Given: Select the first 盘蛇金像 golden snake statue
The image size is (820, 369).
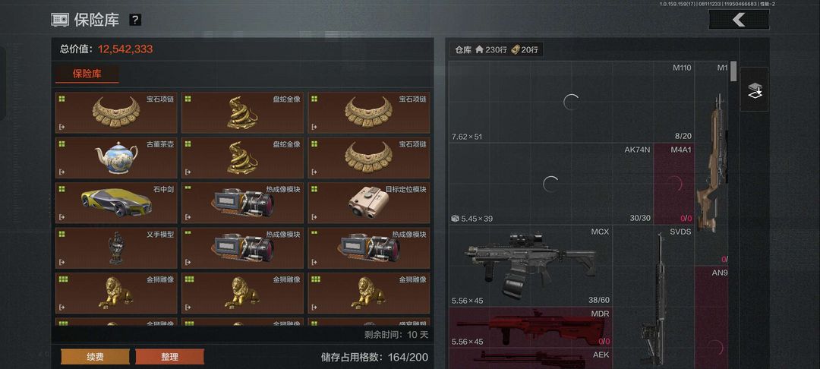Looking at the screenshot, I should click(x=242, y=113).
